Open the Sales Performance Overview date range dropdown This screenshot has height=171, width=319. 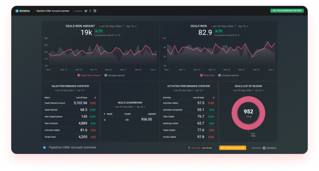[70, 90]
